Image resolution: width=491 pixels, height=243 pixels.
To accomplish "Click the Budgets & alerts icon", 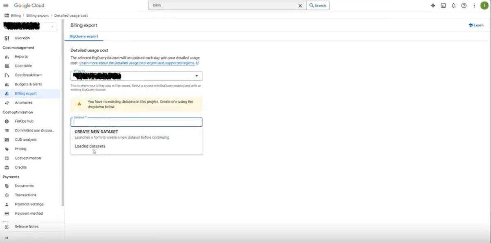I will (x=7, y=84).
